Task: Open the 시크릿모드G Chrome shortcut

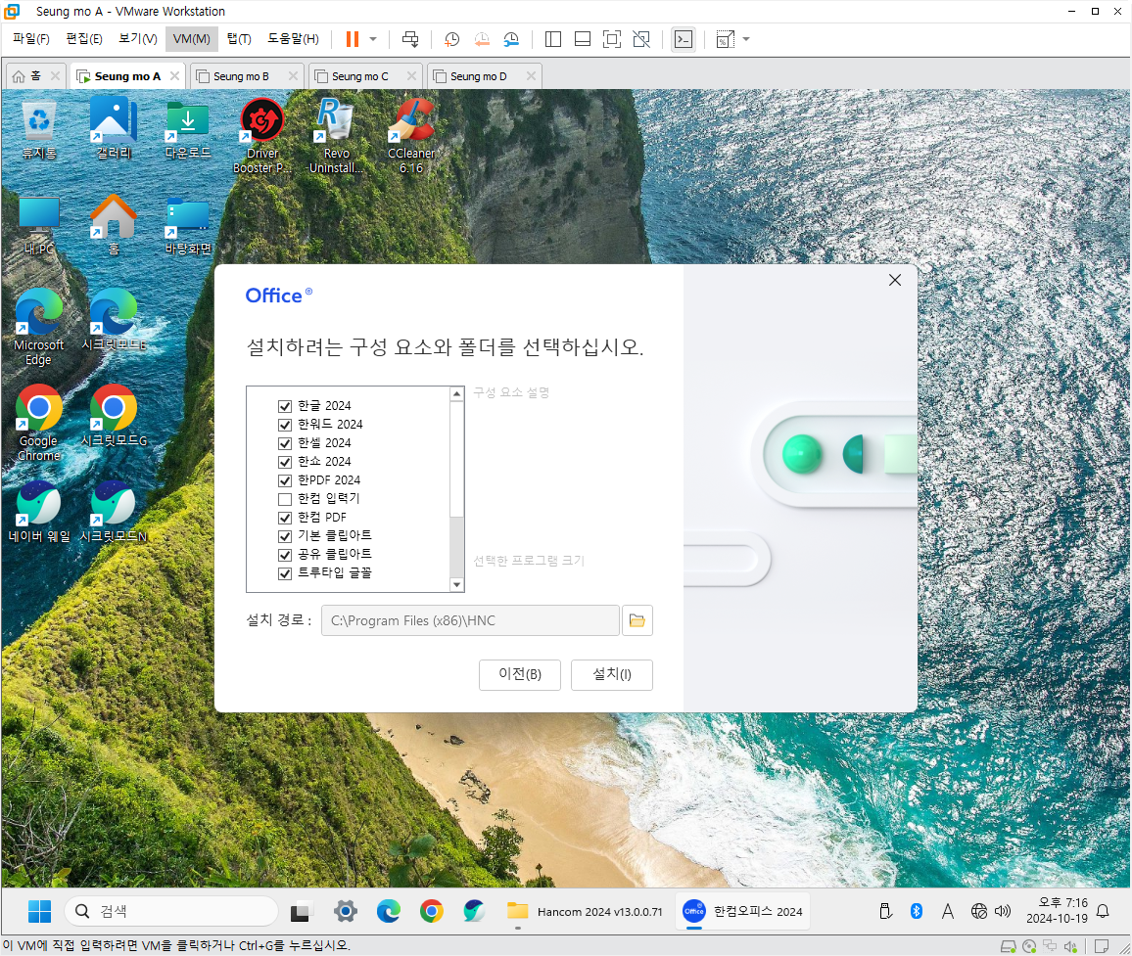Action: (x=114, y=416)
